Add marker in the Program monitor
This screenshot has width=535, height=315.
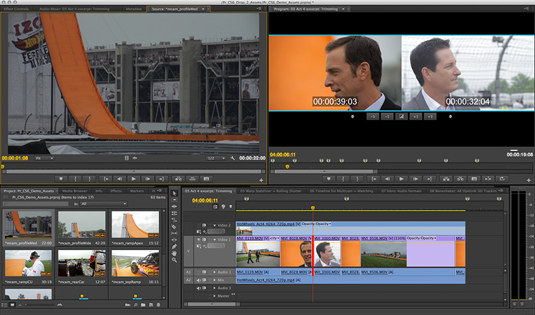(328, 179)
